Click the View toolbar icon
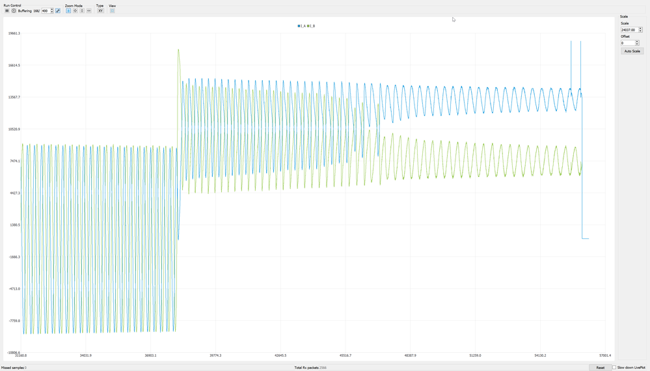 click(113, 11)
